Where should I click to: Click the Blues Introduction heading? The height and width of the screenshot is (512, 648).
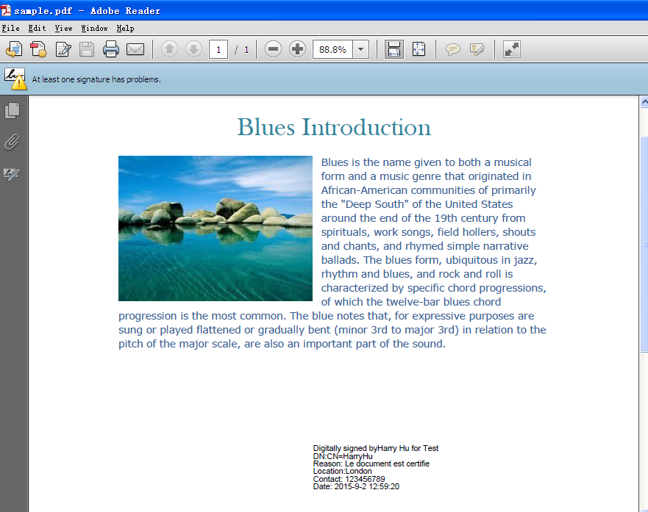click(334, 126)
